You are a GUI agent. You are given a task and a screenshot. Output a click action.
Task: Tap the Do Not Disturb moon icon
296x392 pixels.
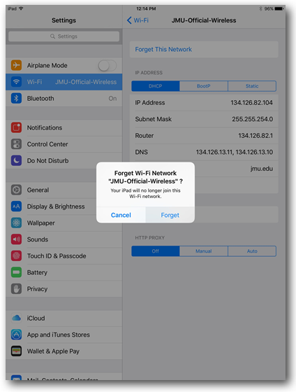pyautogui.click(x=16, y=160)
